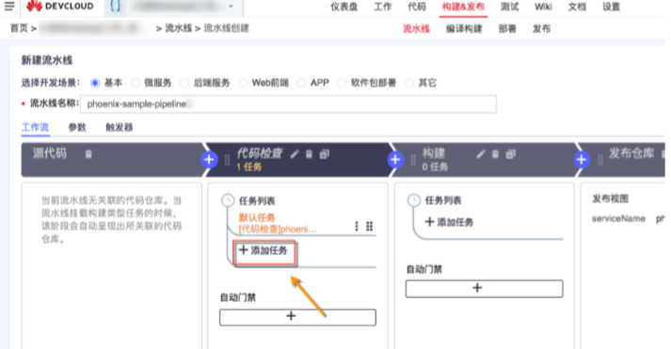This screenshot has width=671, height=349.
Task: Copy the 代码检查 stage with copy icon
Action: click(x=325, y=154)
